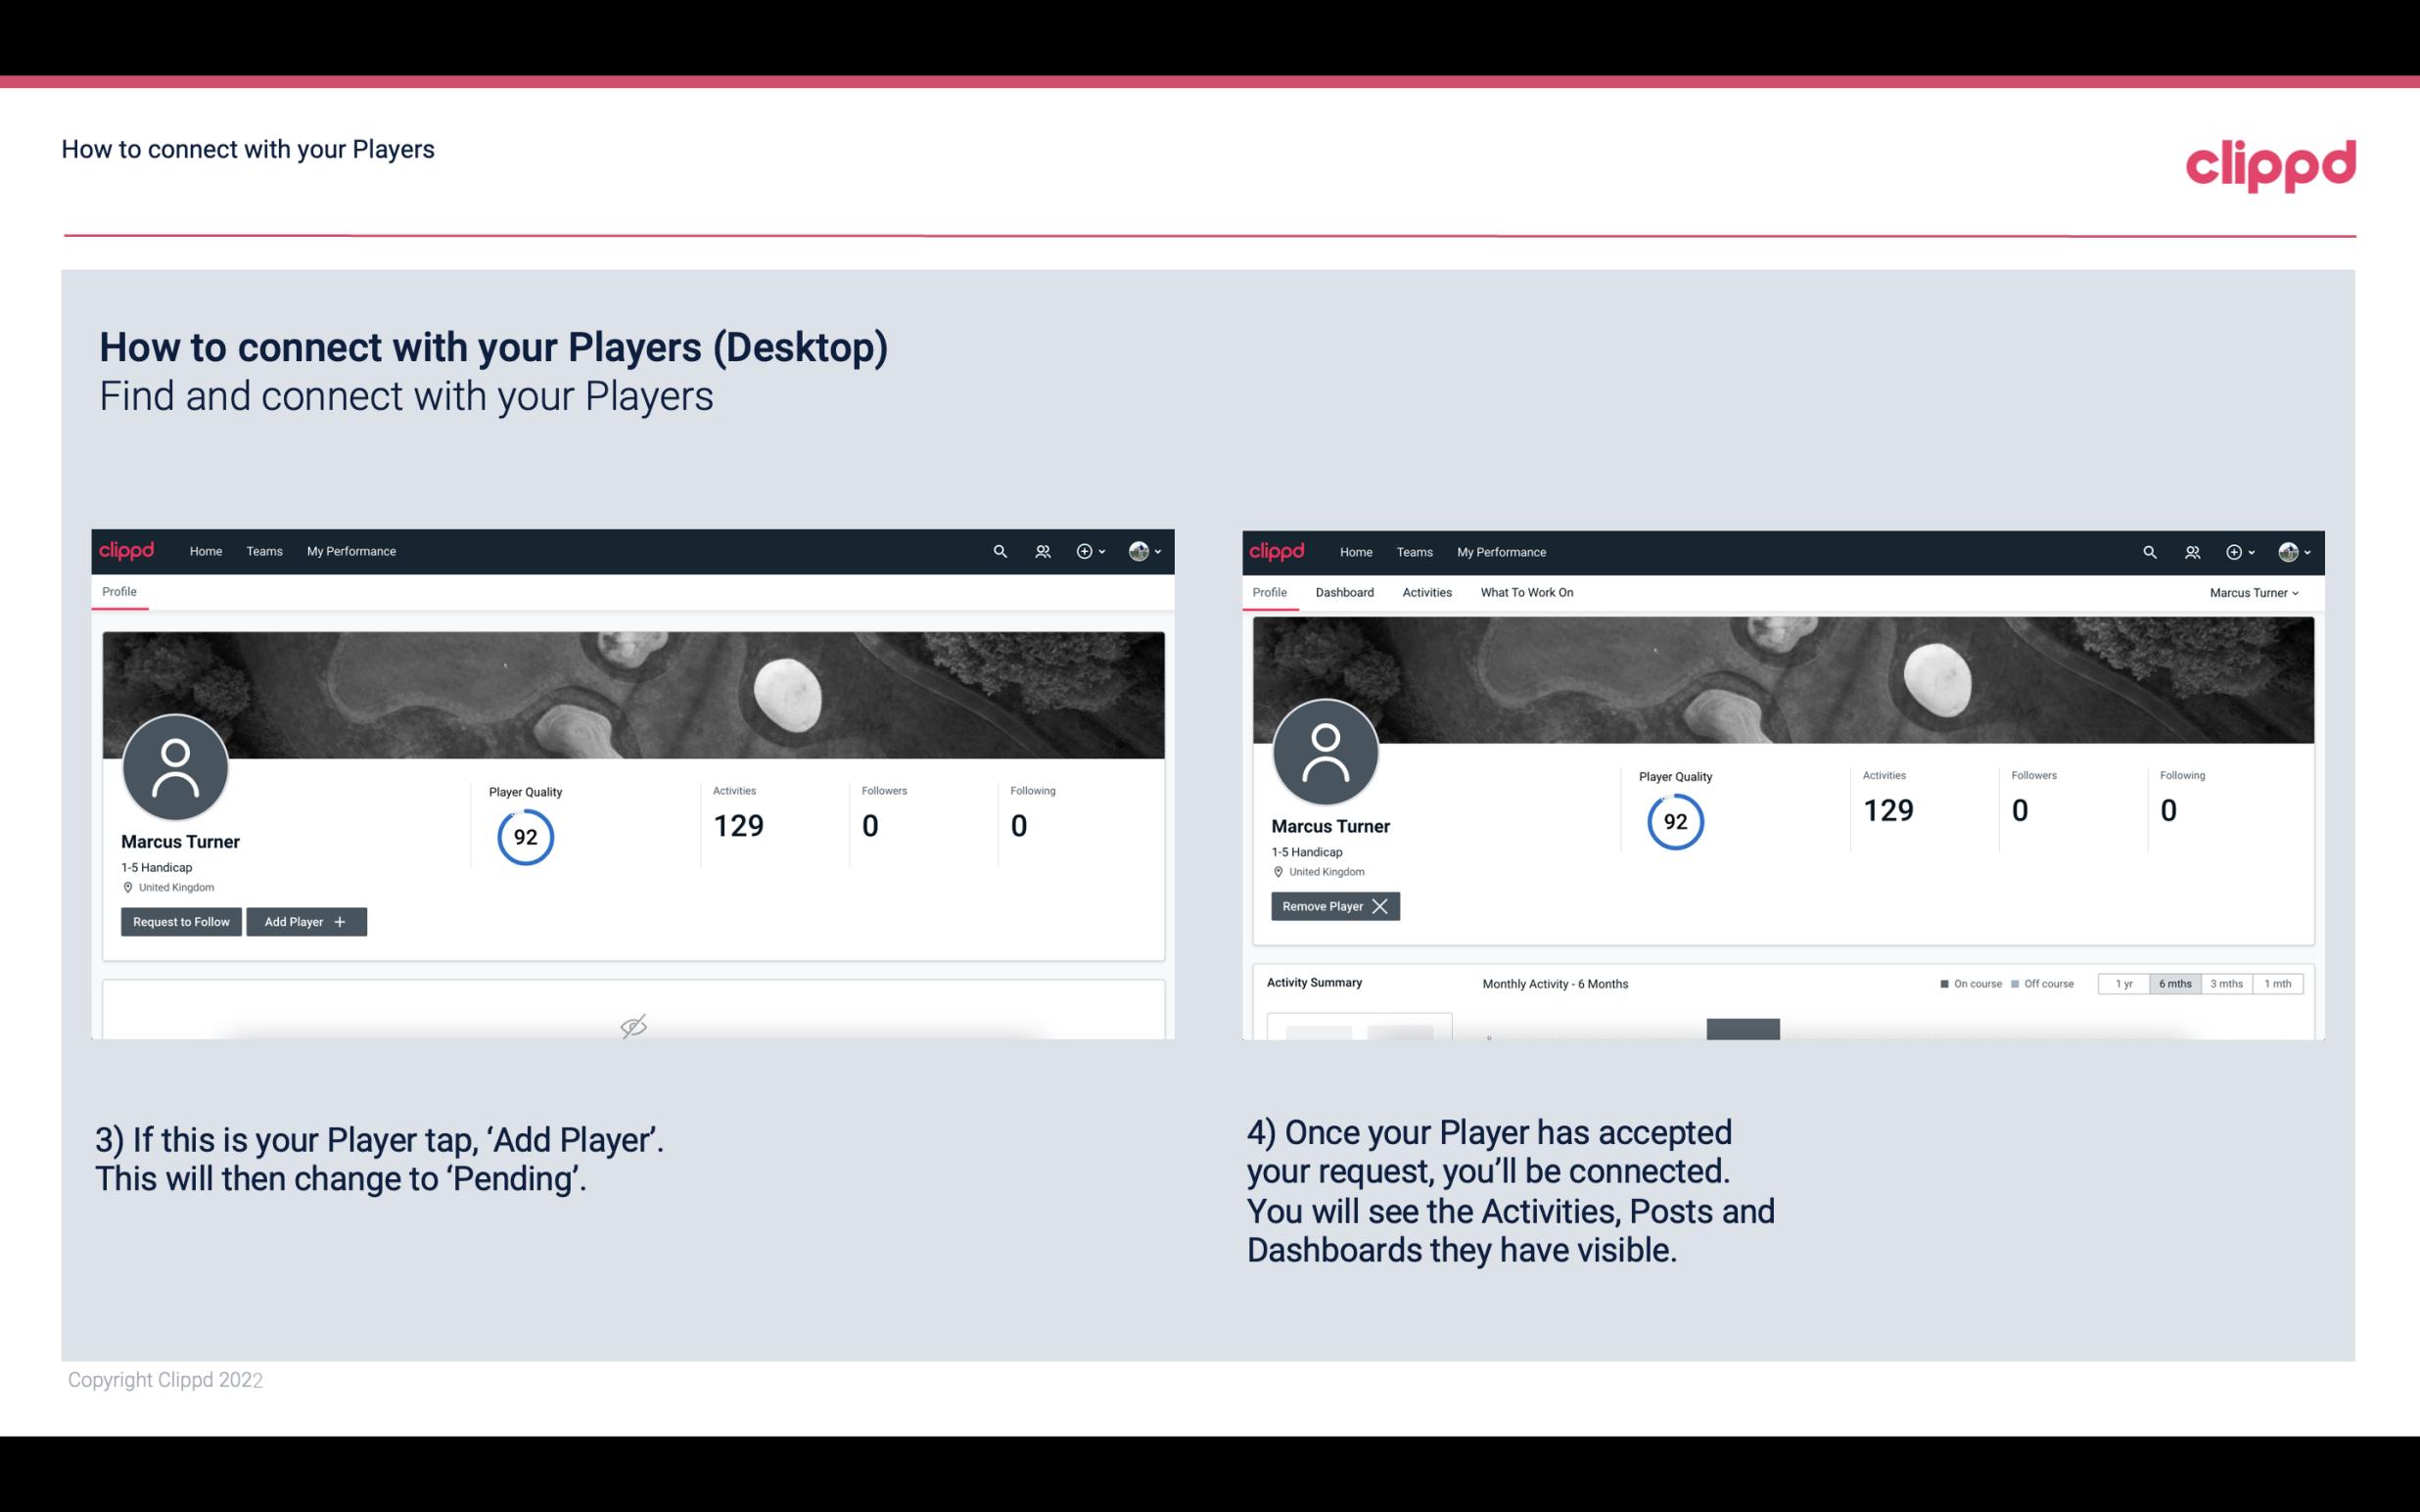Viewport: 2420px width, 1512px height.
Task: Toggle 3 months activity period filter
Action: 2225,981
